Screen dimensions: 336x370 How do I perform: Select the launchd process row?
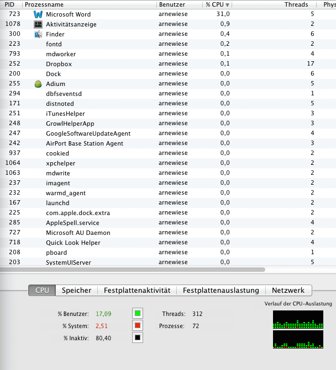(168, 203)
